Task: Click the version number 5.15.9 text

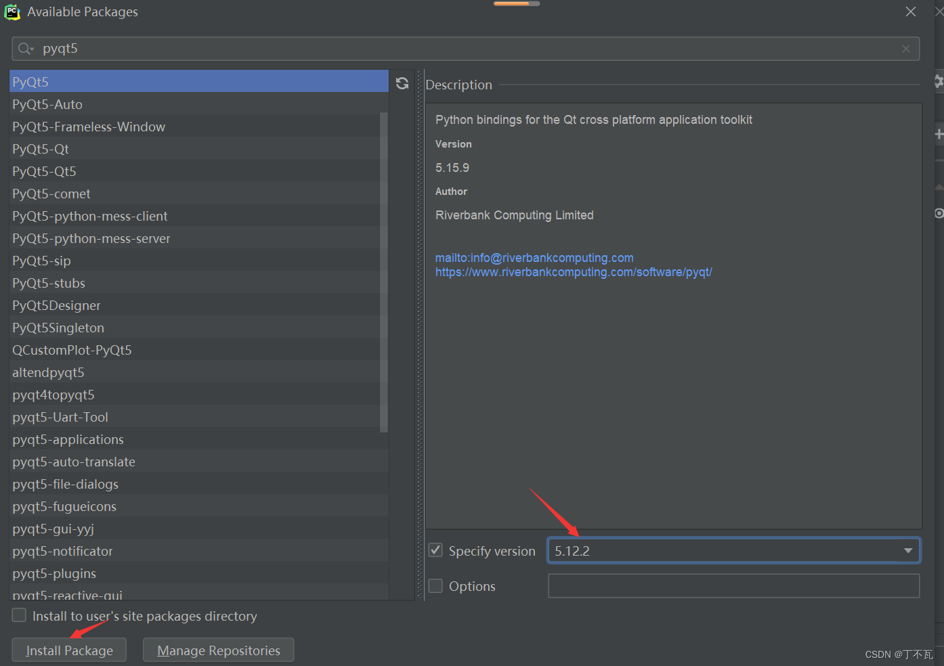Action: click(x=452, y=168)
